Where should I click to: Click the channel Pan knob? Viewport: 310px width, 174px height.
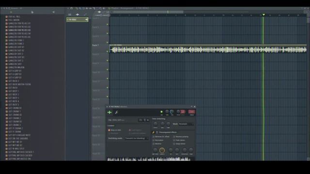(x=167, y=112)
